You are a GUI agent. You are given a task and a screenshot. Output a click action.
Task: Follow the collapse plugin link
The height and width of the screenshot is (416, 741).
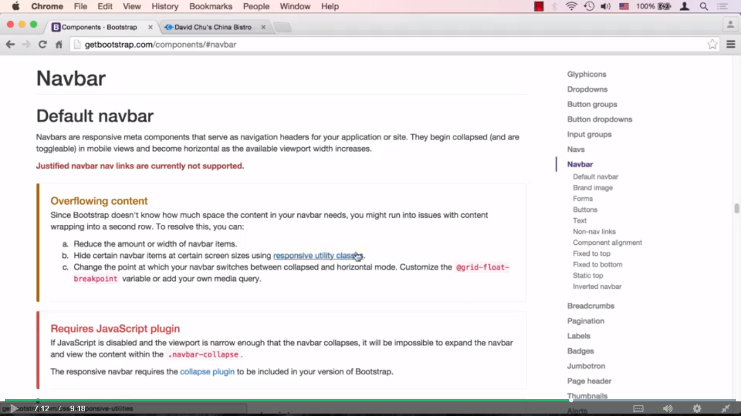click(x=207, y=372)
